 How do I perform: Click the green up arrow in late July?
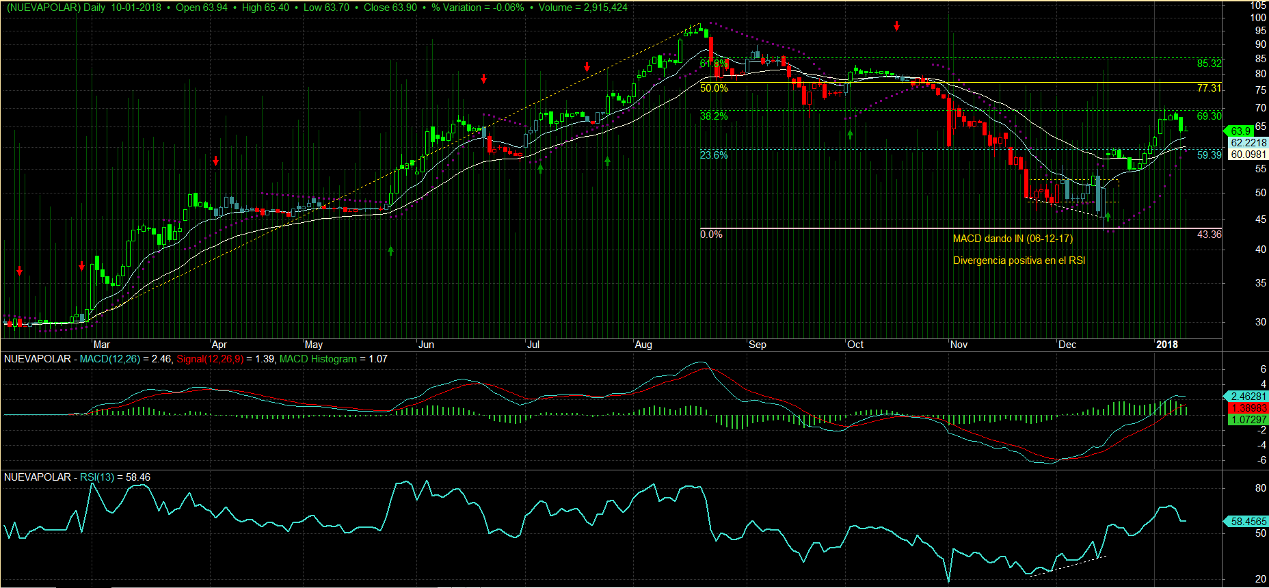(607, 161)
